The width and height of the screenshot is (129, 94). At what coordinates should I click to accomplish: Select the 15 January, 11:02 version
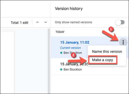75,42
